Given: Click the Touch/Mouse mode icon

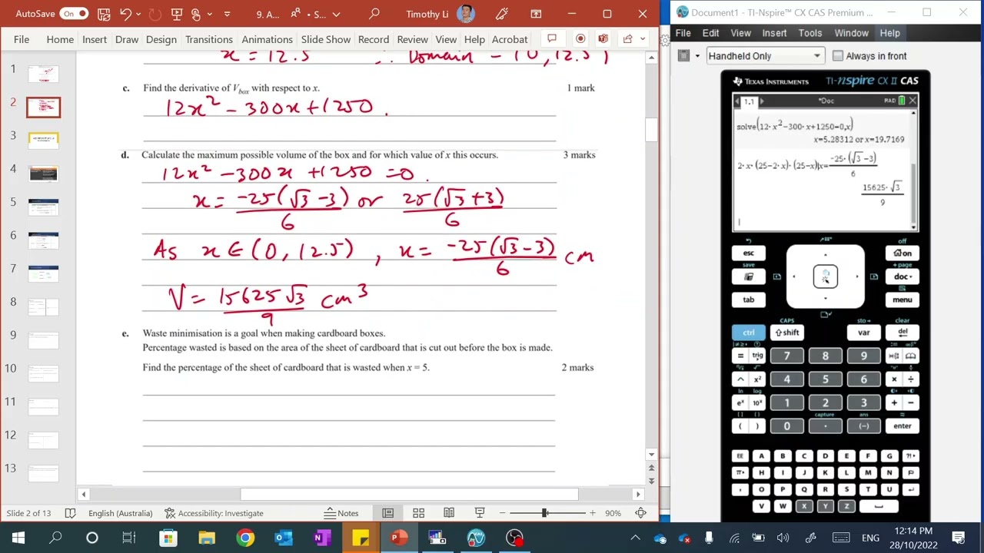Looking at the screenshot, I should coord(196,14).
